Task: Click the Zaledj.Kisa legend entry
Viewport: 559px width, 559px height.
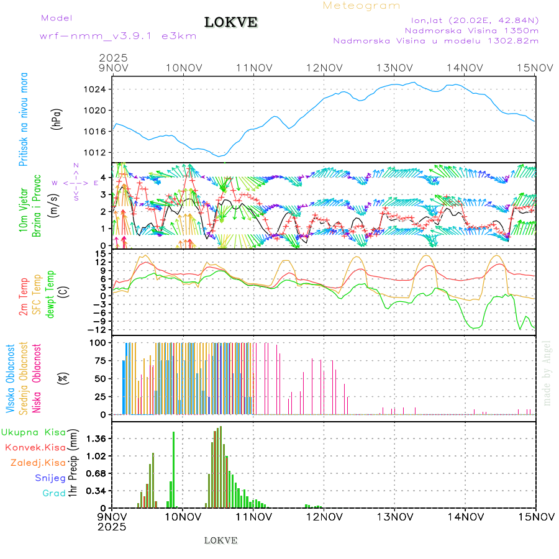Action: click(38, 462)
